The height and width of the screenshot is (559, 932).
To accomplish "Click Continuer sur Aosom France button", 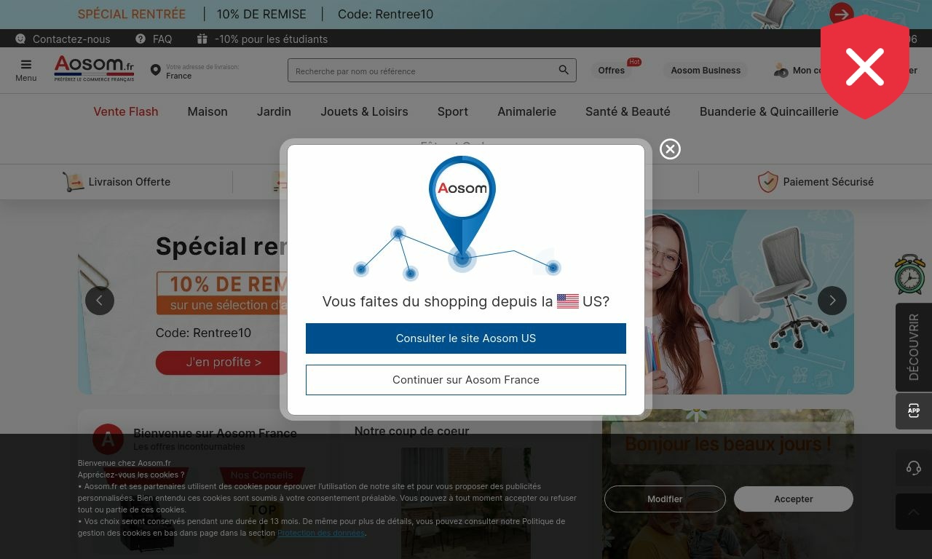I will tap(465, 380).
